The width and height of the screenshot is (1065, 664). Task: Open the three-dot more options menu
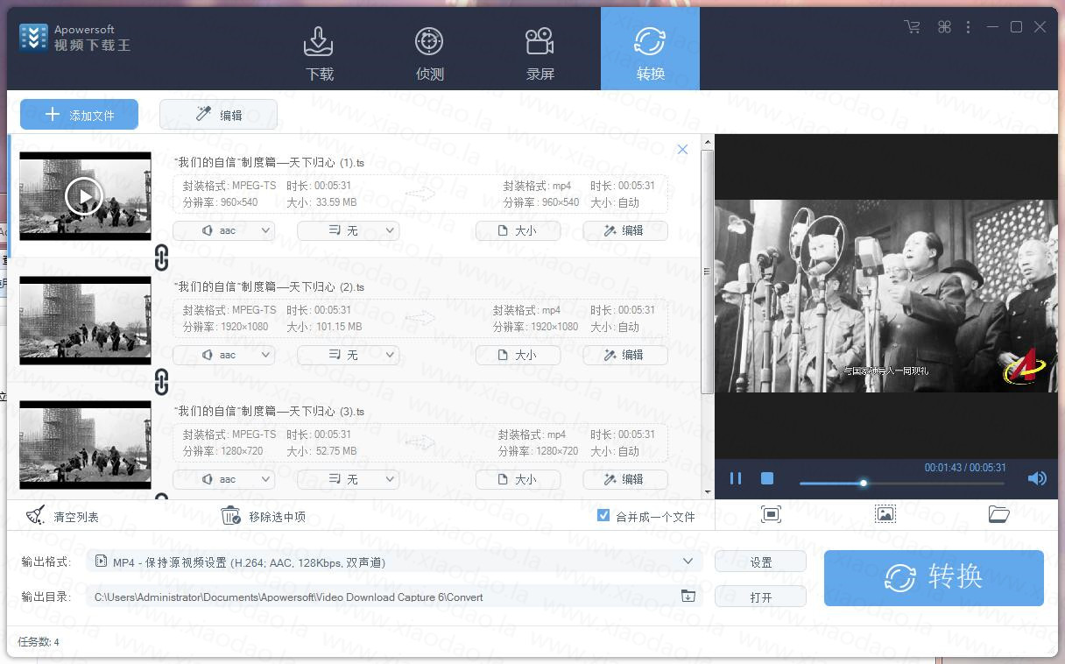click(x=968, y=27)
